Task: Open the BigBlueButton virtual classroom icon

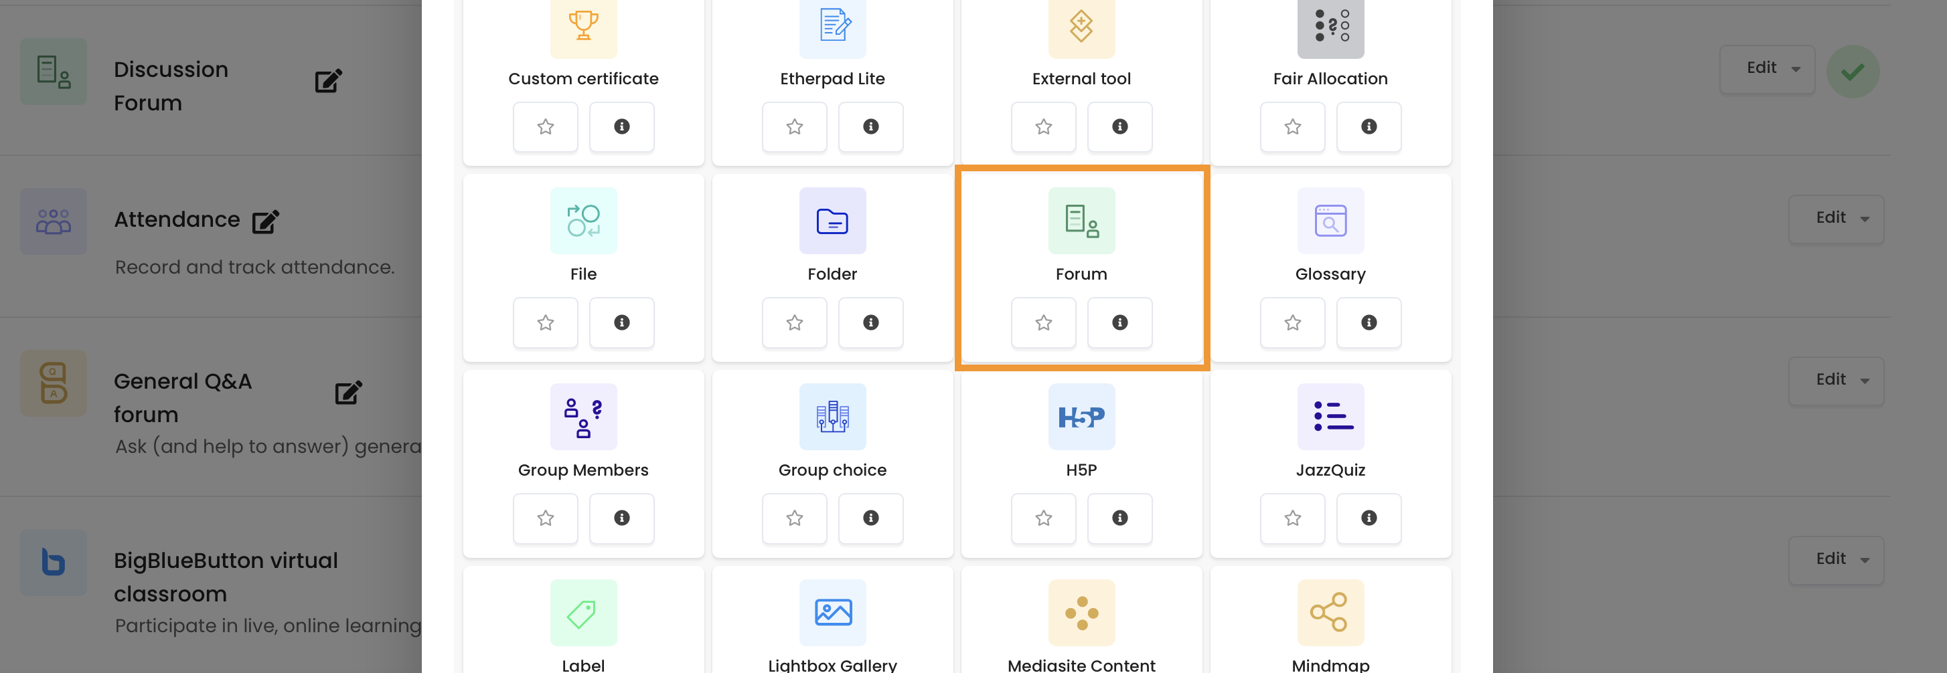Action: point(53,563)
